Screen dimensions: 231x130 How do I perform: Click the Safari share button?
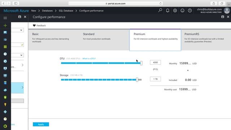(214, 3)
